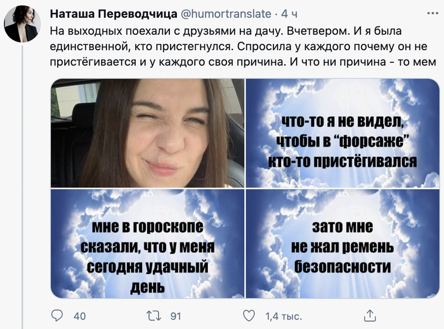Open the tweet via the 4 ч timestamp
The image size is (444, 329).
tap(289, 14)
